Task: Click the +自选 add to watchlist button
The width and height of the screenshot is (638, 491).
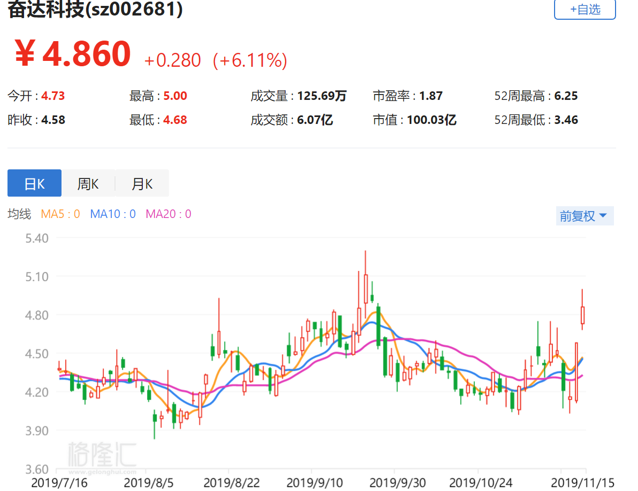Action: point(585,9)
